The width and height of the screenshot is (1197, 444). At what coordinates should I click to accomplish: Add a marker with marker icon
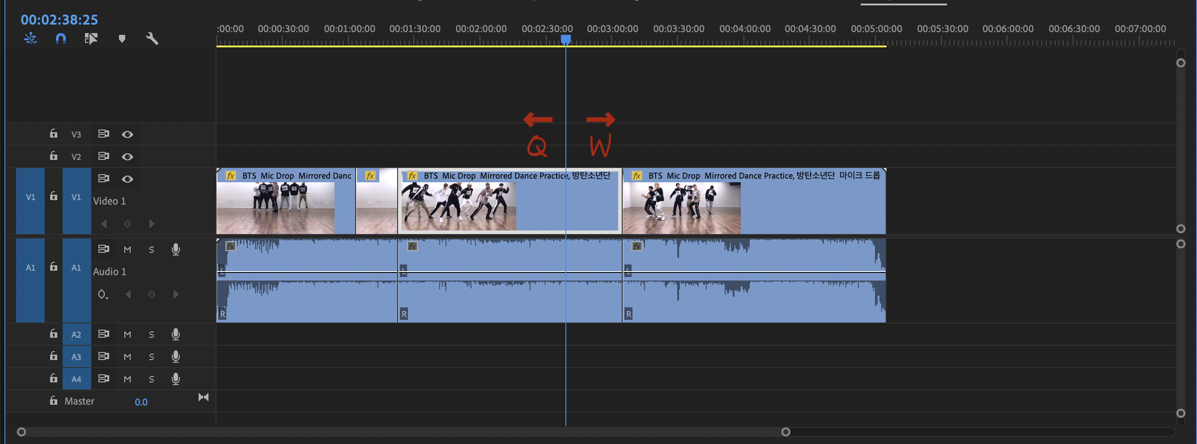(x=122, y=38)
